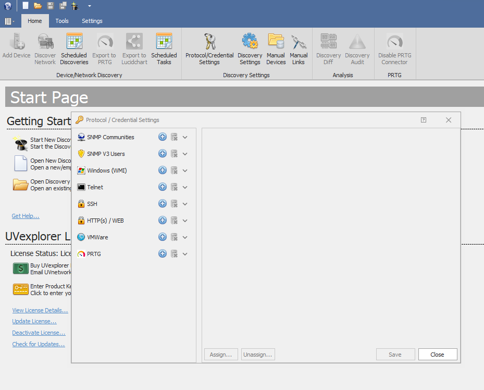This screenshot has height=390, width=484.
Task: Delete the SNMP Communities entry
Action: click(175, 137)
